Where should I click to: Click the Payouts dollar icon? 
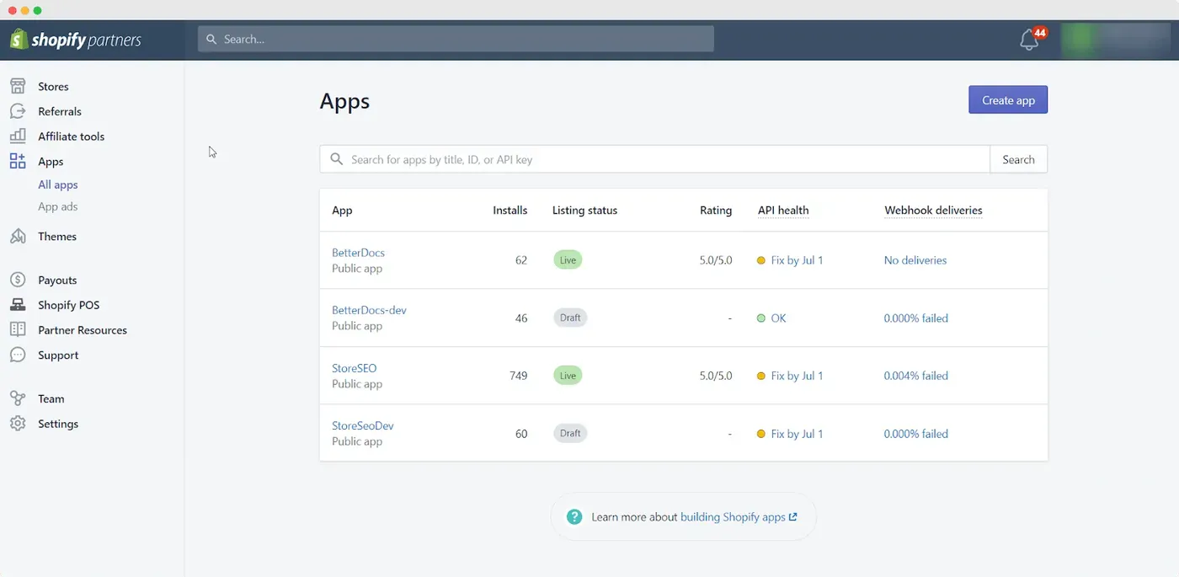tap(18, 280)
